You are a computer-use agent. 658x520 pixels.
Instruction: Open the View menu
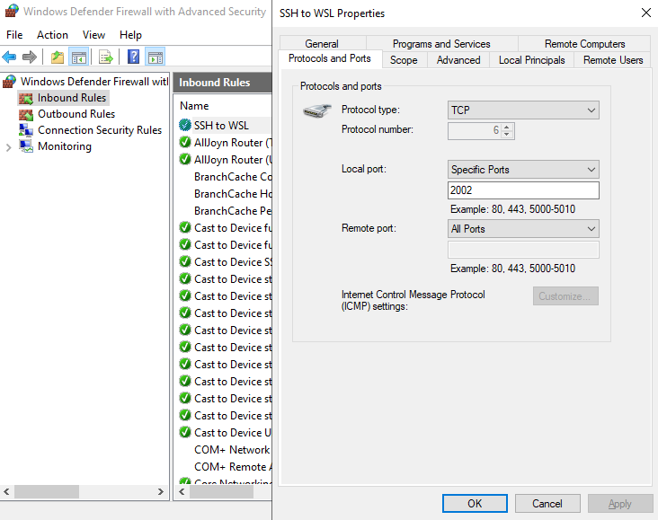pos(93,35)
